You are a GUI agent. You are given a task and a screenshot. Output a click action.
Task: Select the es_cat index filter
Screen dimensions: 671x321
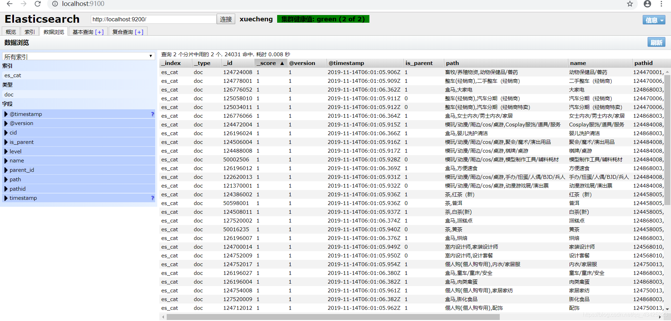point(78,75)
